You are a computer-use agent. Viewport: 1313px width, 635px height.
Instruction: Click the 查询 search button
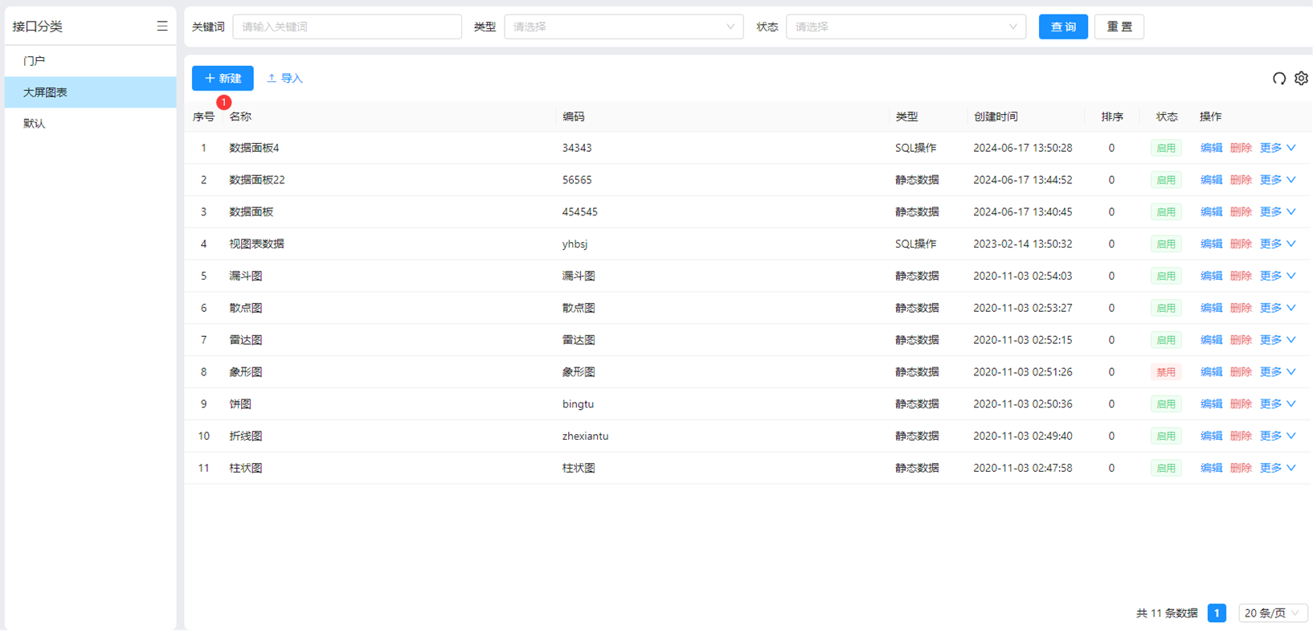1062,27
